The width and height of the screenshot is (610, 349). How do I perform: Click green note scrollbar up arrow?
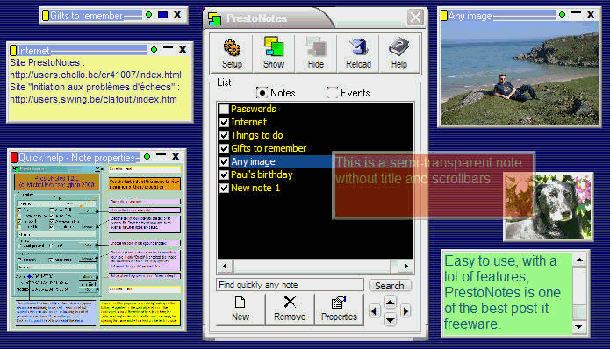579,260
